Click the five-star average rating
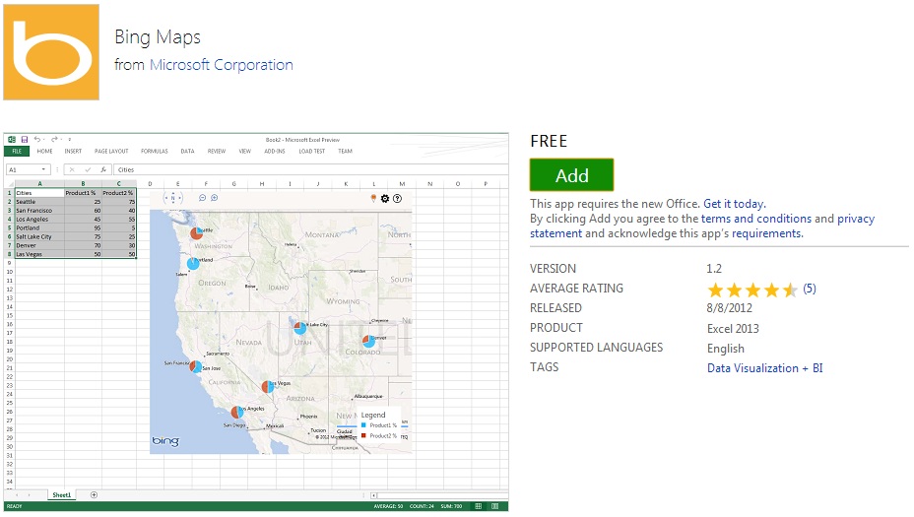The image size is (914, 517). 752,290
